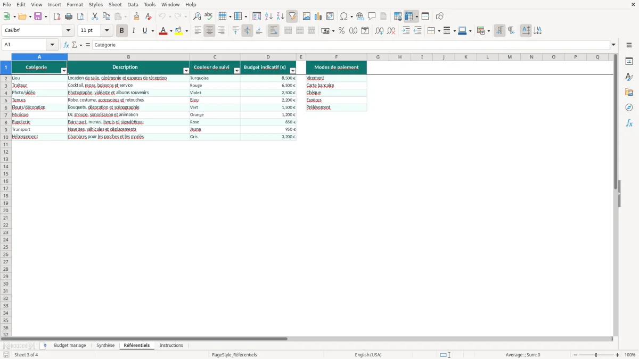
Task: Select row 5 header
Action: coord(6,100)
